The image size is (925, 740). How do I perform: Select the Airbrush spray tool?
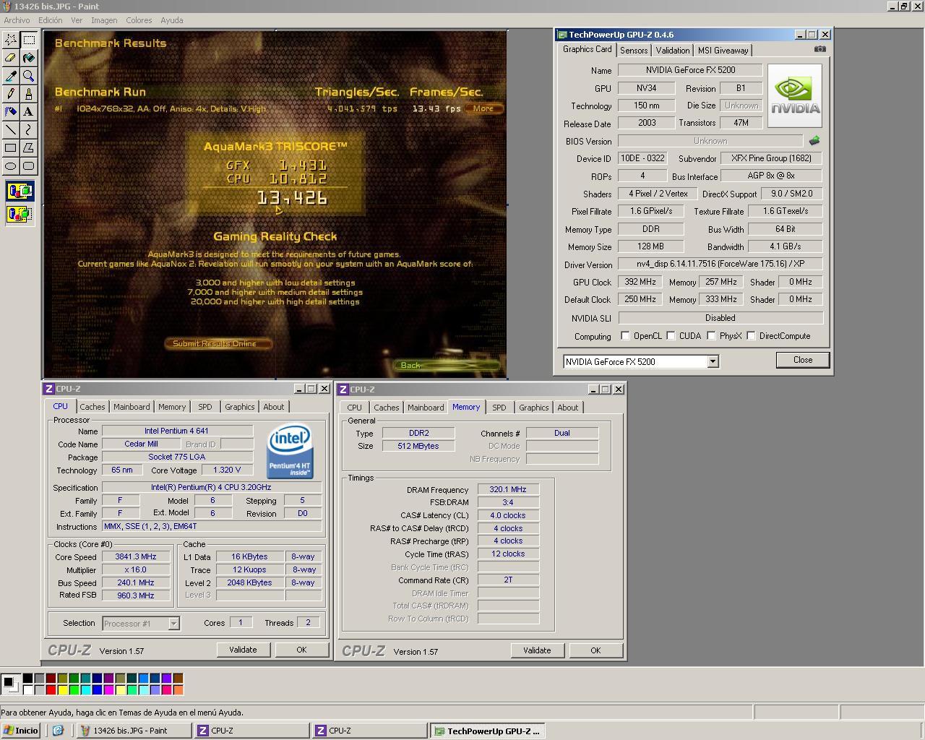pyautogui.click(x=11, y=112)
